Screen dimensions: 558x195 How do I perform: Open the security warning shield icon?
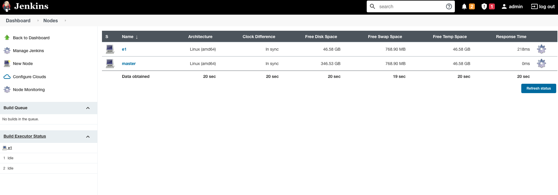click(484, 6)
